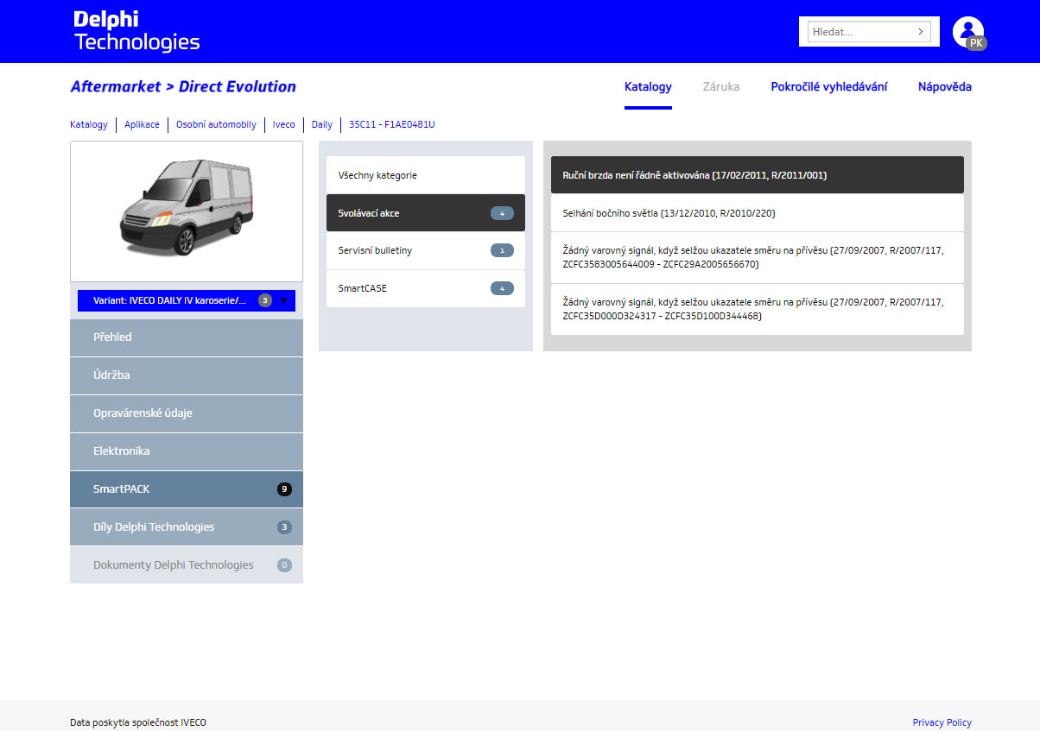Open the user profile avatar icon
Viewport: 1040px width, 731px height.
pyautogui.click(x=968, y=32)
